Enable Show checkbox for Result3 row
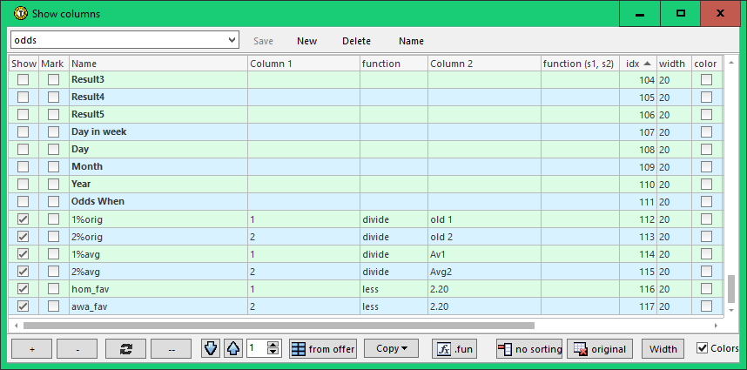This screenshot has width=747, height=370. 24,80
